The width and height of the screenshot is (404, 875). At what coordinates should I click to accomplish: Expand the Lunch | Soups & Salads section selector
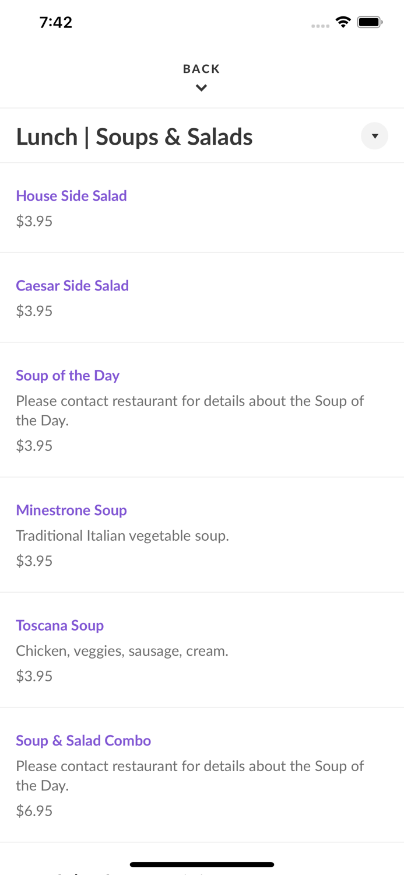point(374,136)
